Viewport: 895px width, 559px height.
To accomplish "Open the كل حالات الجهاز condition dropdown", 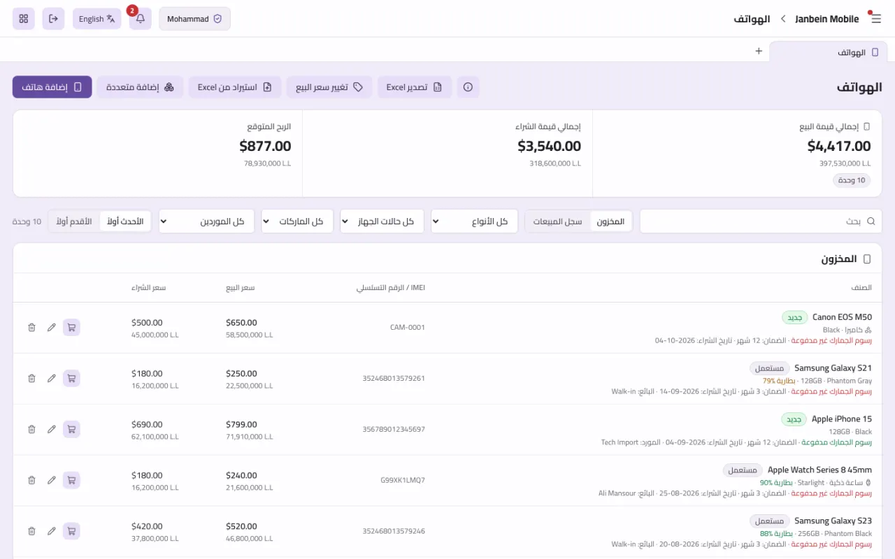I will [x=382, y=221].
